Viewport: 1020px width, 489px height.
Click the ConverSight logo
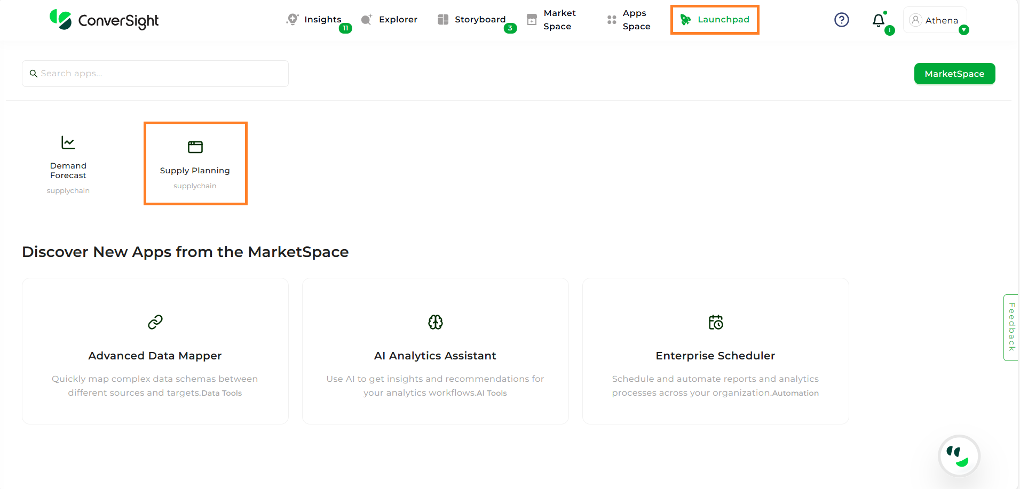point(104,20)
